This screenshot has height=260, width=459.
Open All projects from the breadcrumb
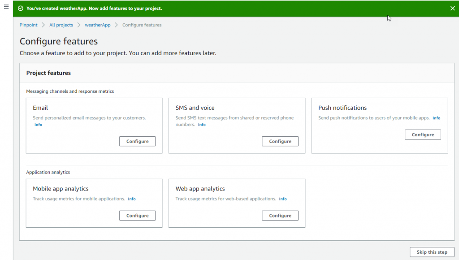click(x=61, y=25)
